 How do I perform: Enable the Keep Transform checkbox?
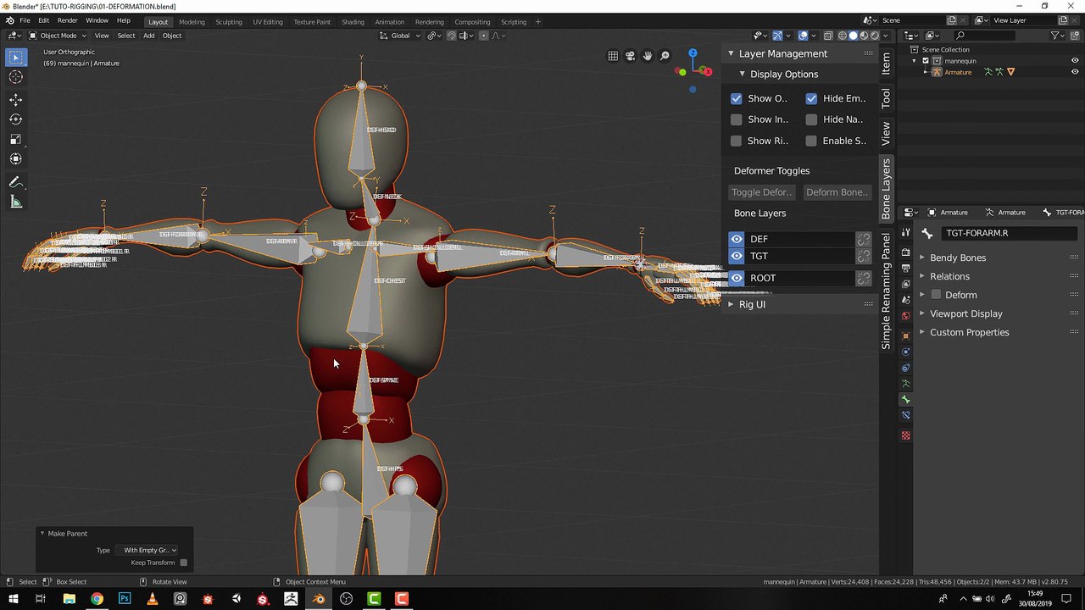pos(183,563)
